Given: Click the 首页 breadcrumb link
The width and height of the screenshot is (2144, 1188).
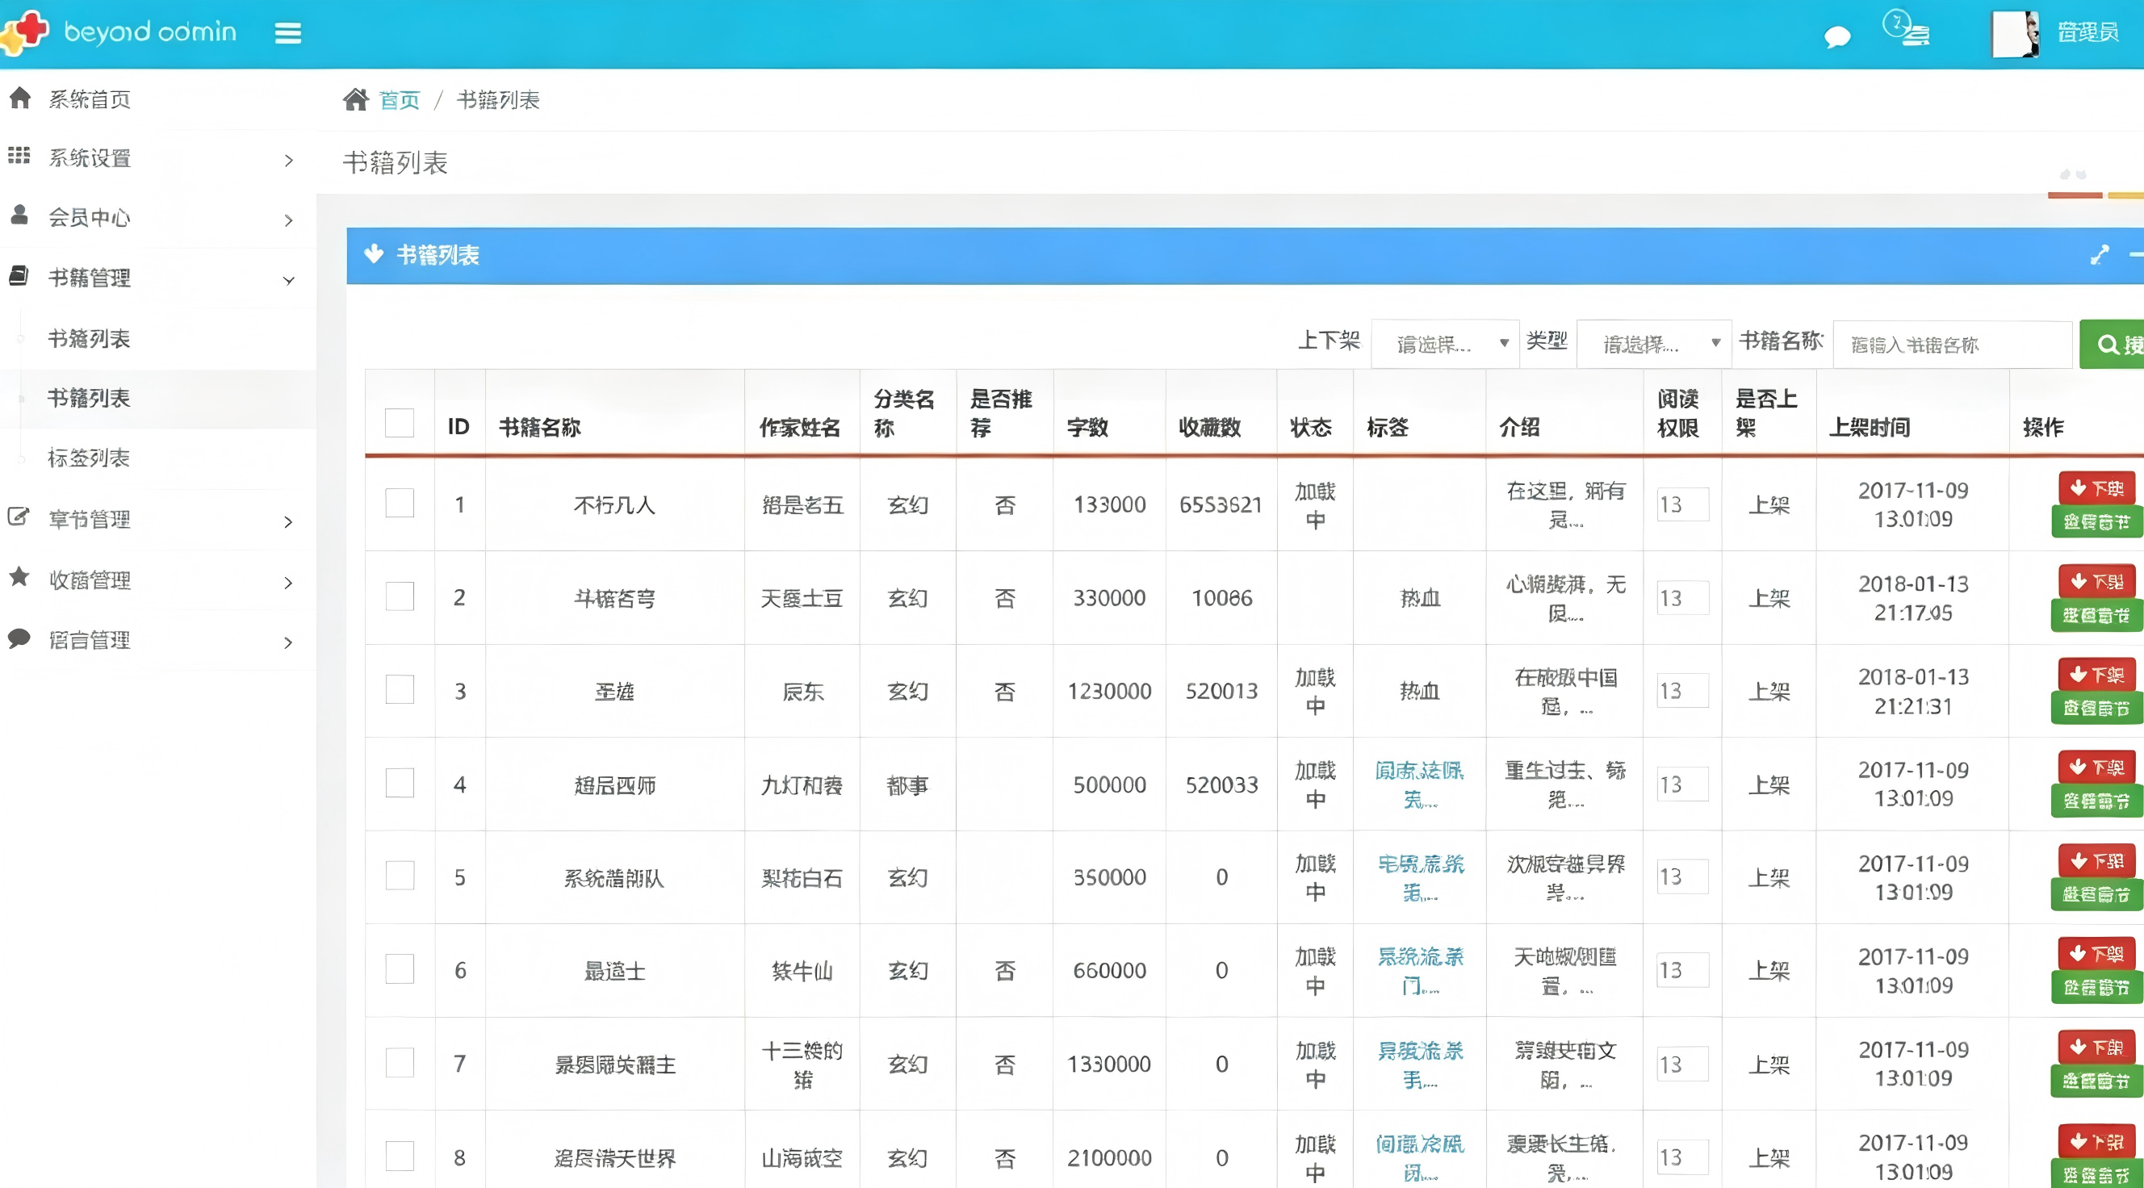Looking at the screenshot, I should coord(400,100).
